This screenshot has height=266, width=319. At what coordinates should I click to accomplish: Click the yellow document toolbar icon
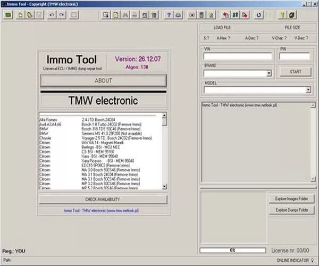coord(116,15)
